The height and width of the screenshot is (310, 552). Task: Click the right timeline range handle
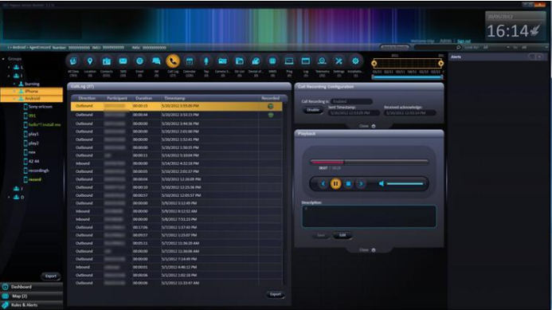(440, 64)
